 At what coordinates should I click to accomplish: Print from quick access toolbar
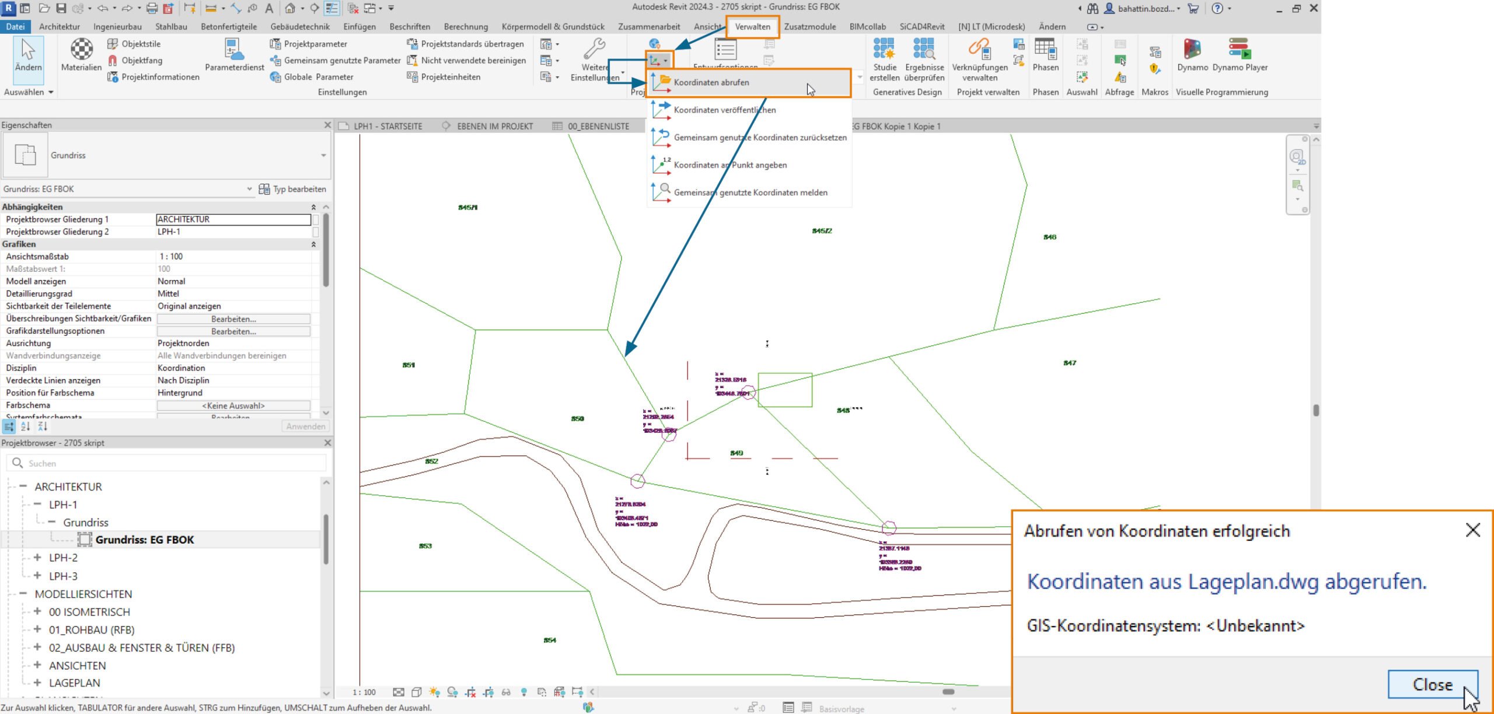pyautogui.click(x=152, y=8)
